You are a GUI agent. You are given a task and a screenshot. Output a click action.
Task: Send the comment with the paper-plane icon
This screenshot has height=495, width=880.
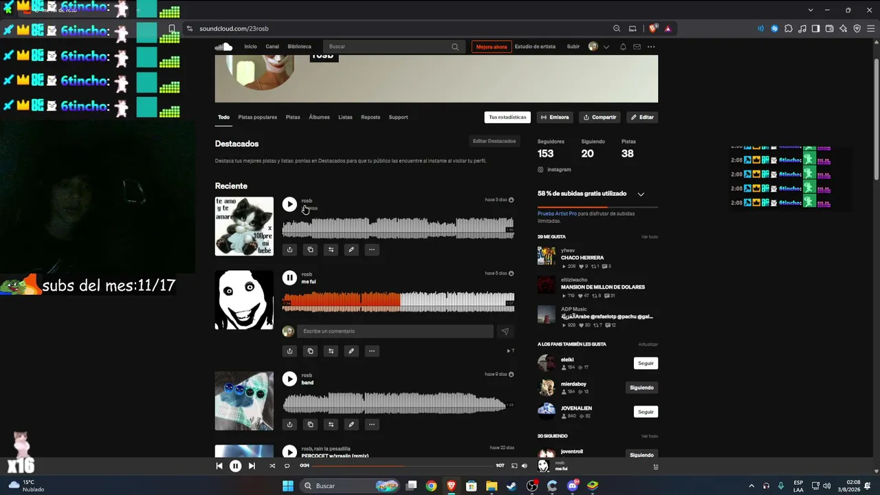click(x=505, y=331)
